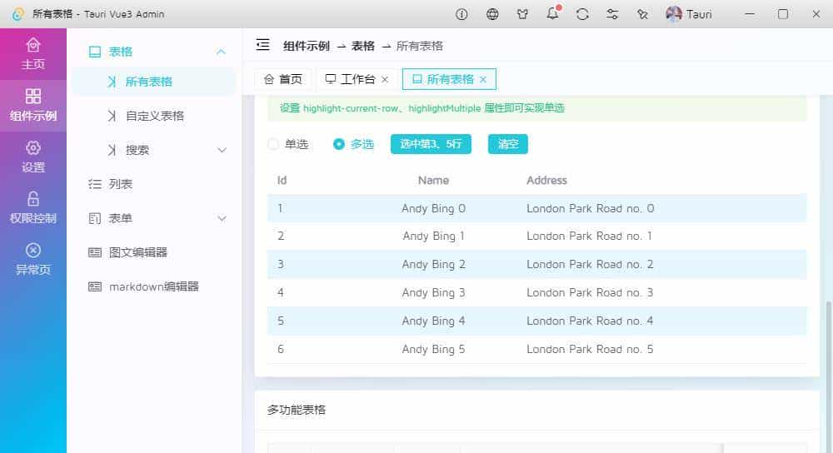The width and height of the screenshot is (833, 453).
Task: Expand the 搜索 submenu chevron
Action: click(222, 150)
